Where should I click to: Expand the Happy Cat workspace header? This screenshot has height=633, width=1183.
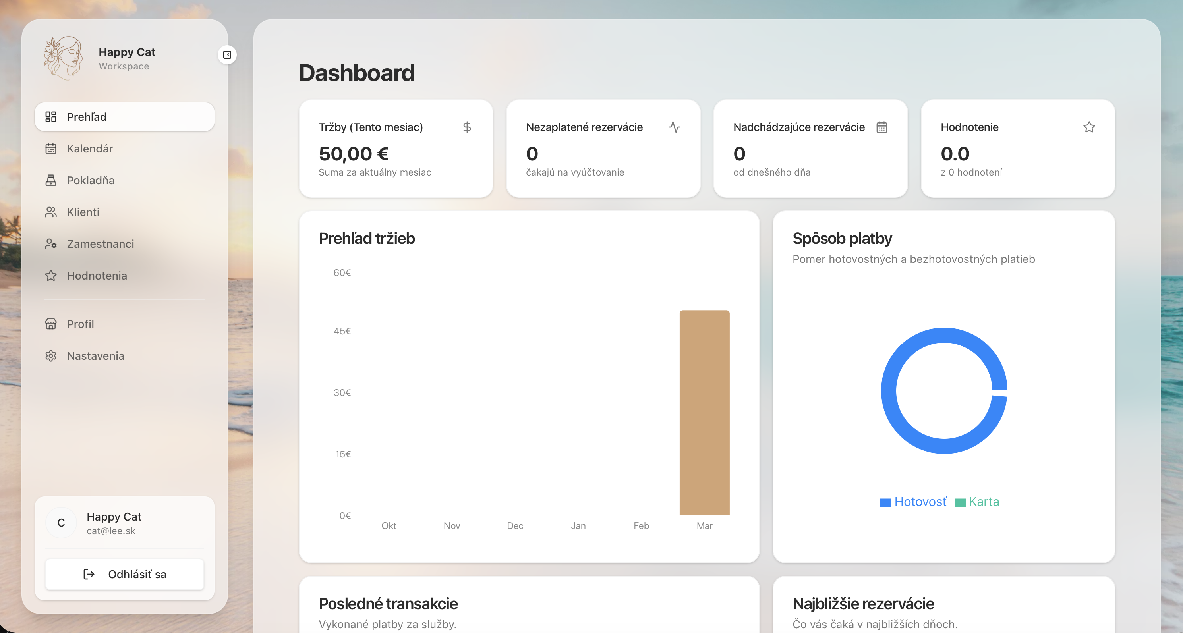(127, 58)
